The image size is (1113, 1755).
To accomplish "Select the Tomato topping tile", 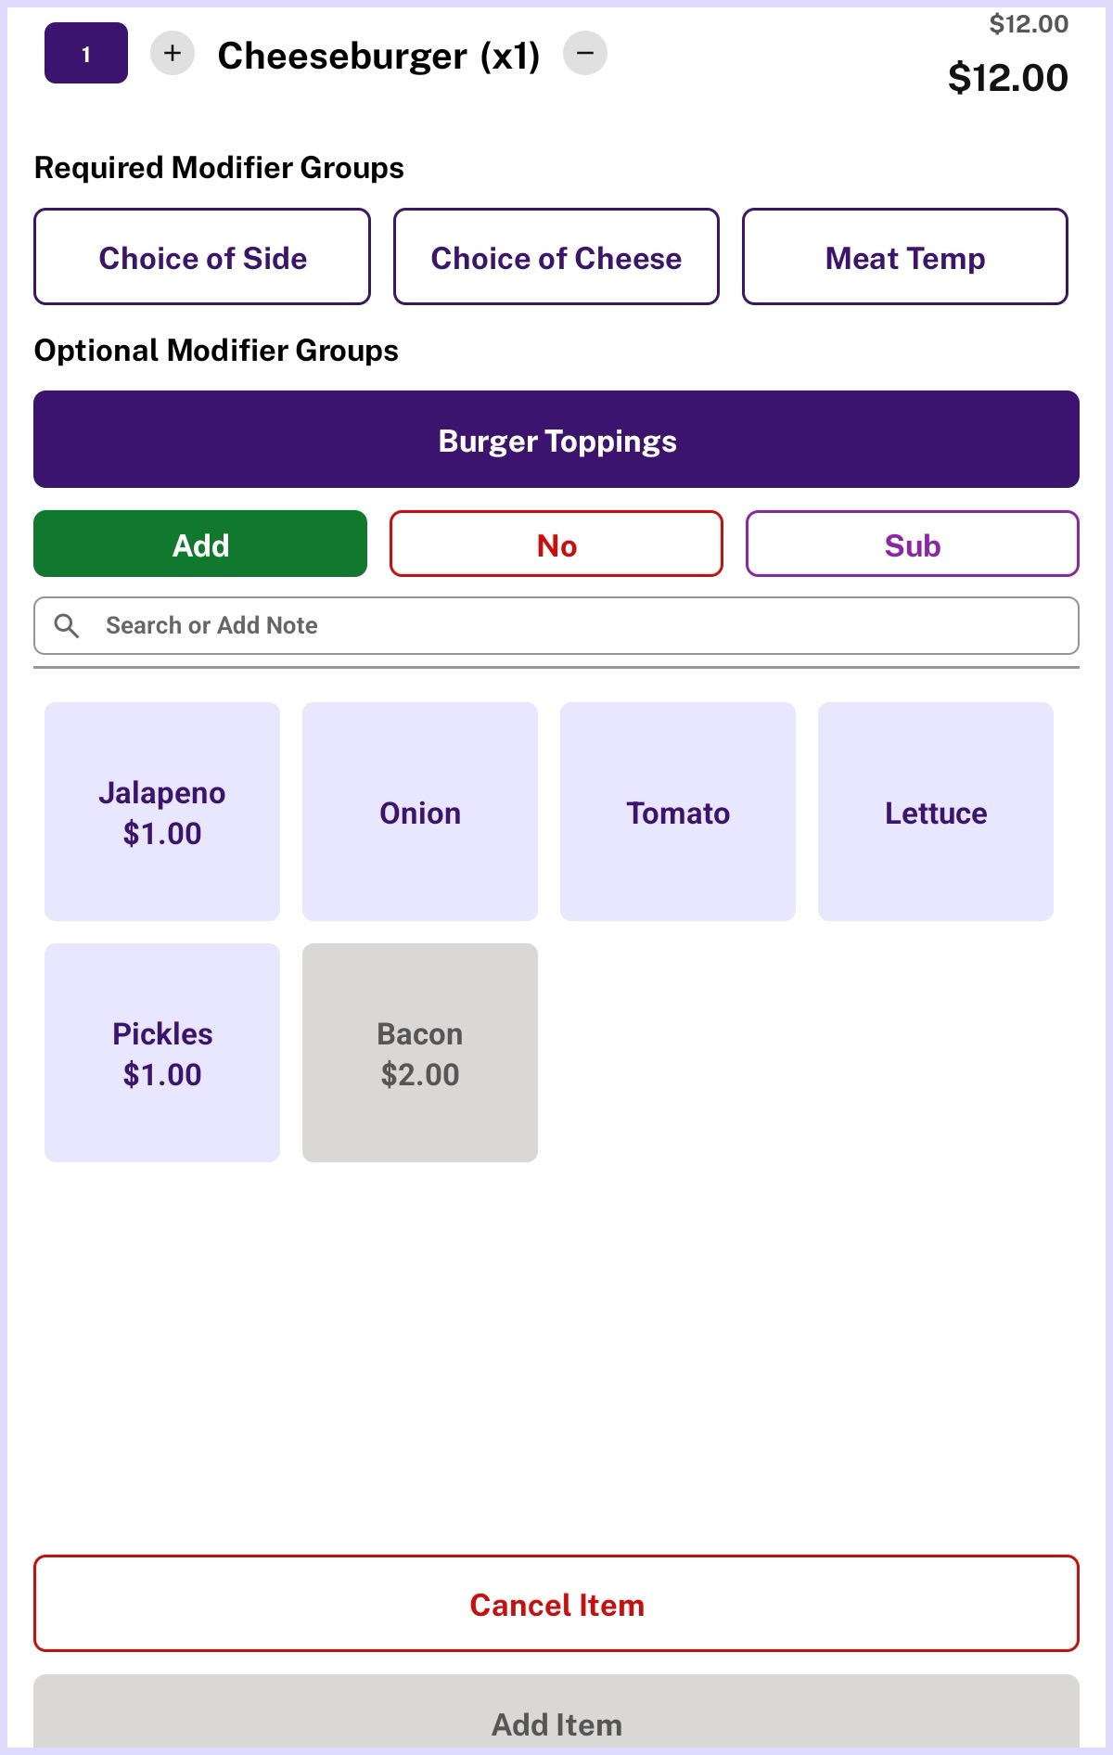I will [x=678, y=812].
